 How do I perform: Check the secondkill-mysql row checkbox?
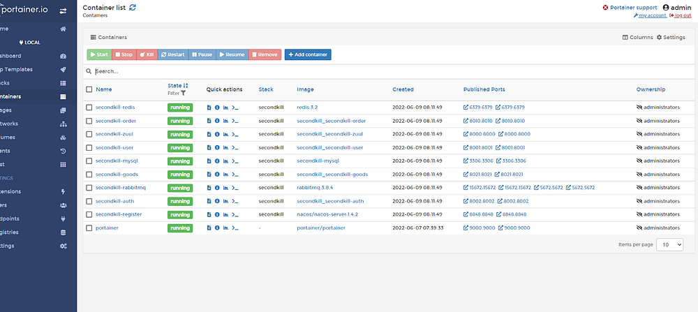[89, 161]
